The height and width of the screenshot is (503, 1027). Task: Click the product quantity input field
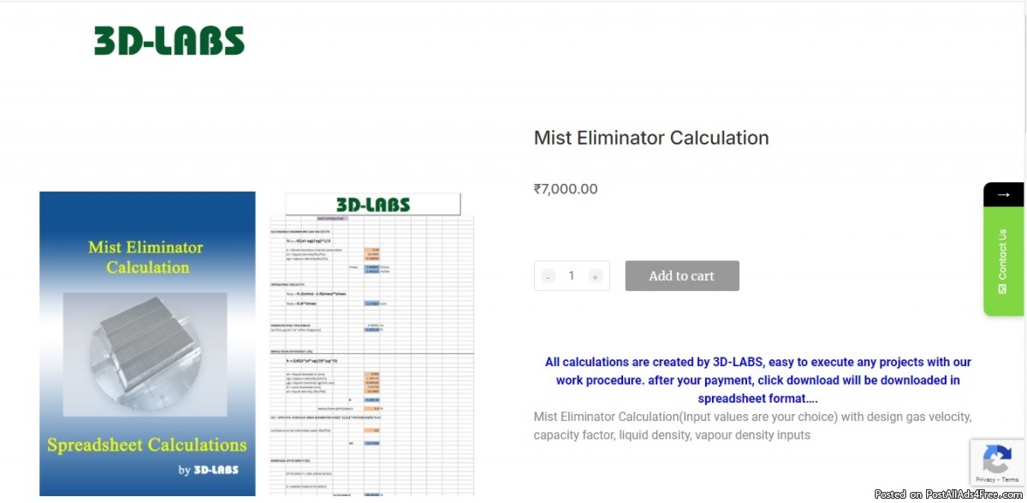point(572,276)
